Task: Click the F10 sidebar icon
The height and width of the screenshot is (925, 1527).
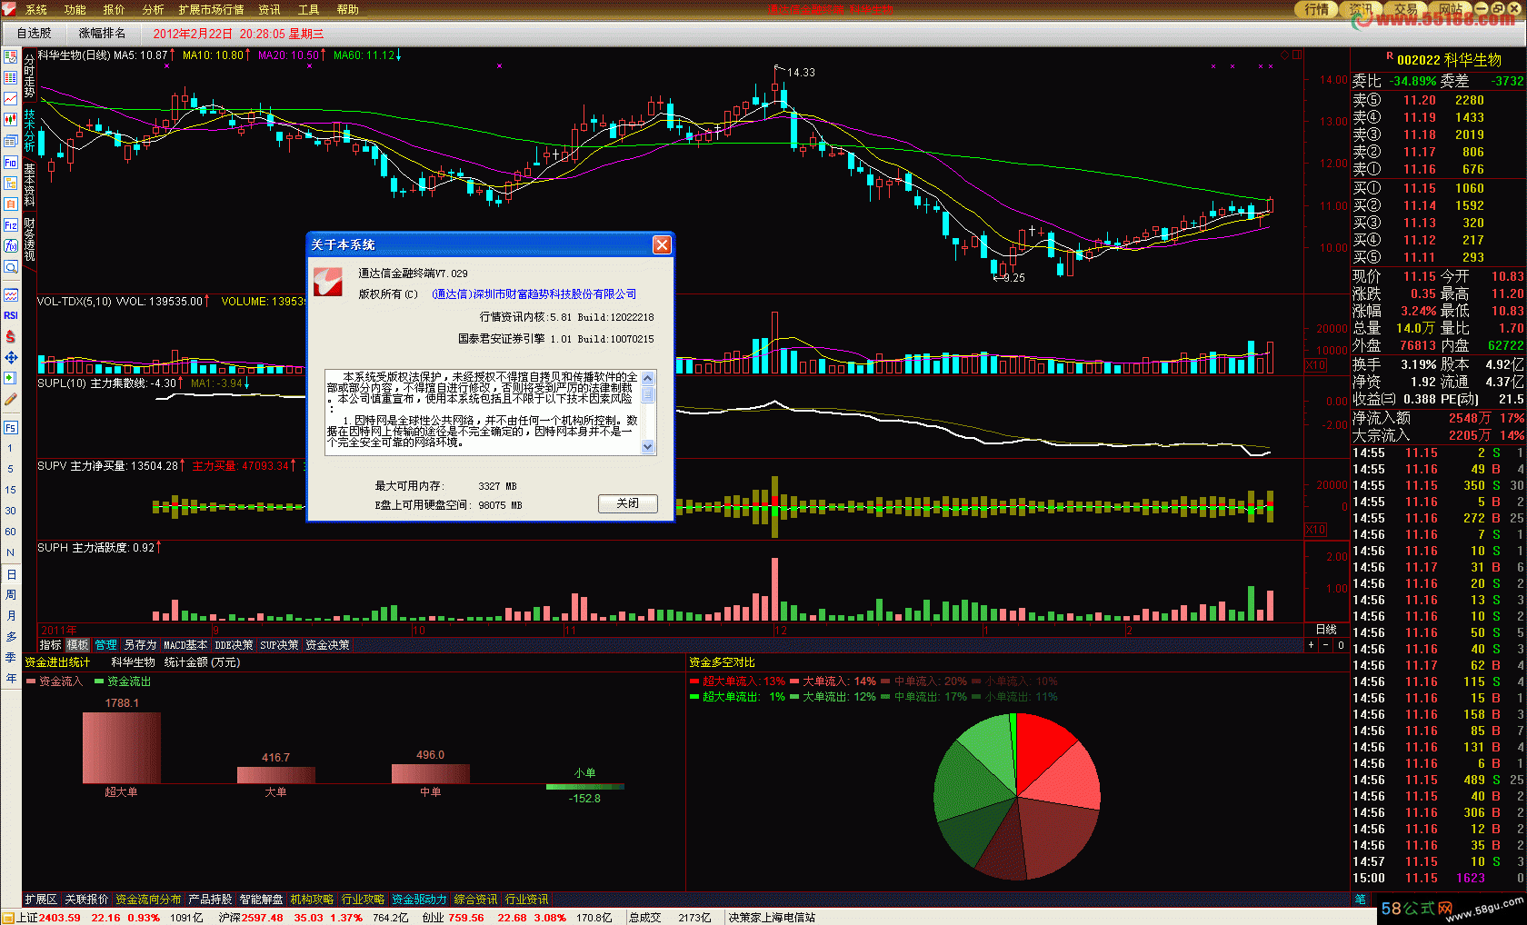Action: coord(11,162)
